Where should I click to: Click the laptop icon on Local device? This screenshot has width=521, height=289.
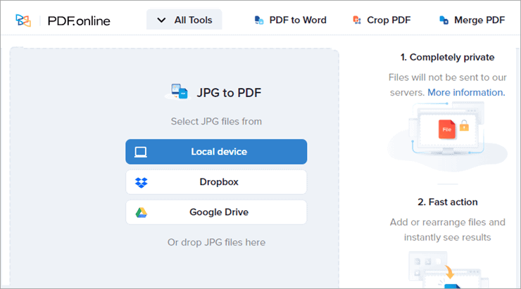point(141,152)
